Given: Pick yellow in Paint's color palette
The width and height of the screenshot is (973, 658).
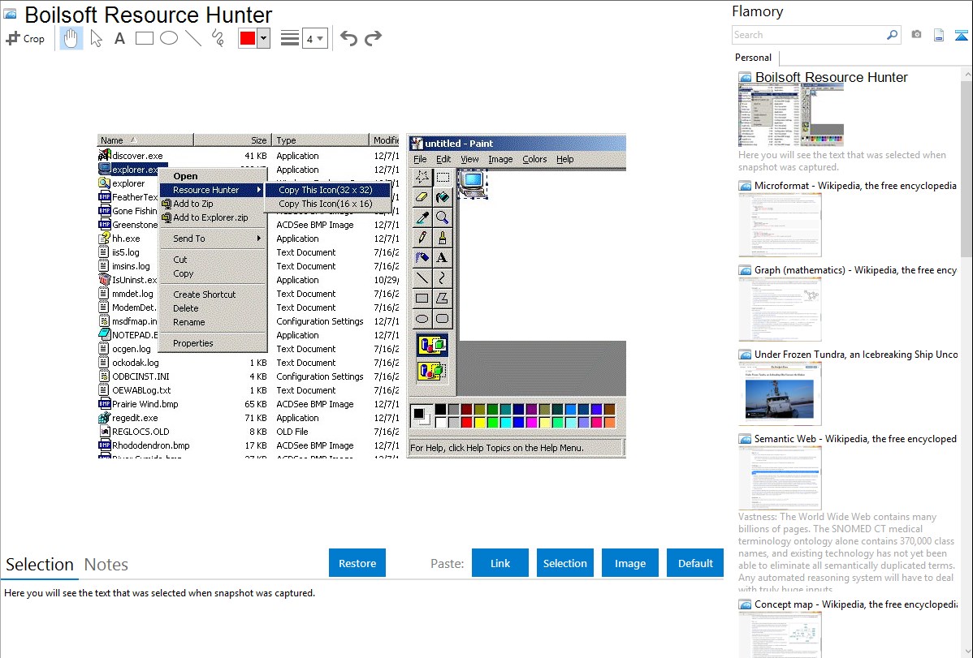Looking at the screenshot, I should pyautogui.click(x=480, y=423).
